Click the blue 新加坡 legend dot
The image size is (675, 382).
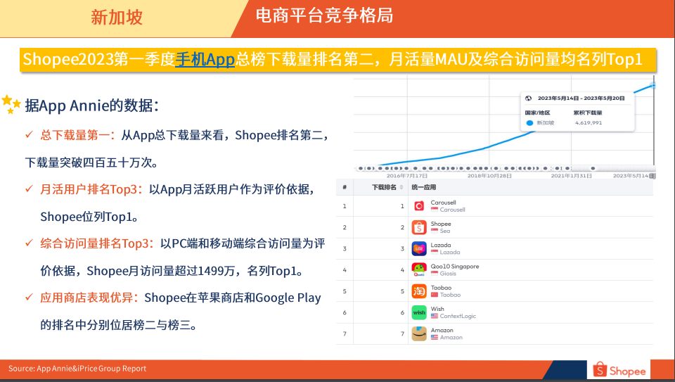pyautogui.click(x=530, y=123)
